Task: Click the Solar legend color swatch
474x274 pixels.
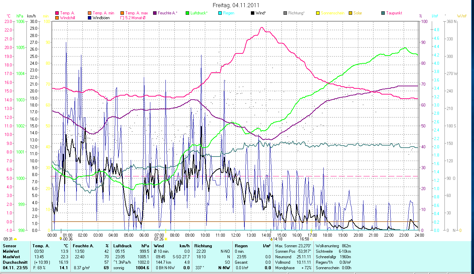Action: (350, 13)
